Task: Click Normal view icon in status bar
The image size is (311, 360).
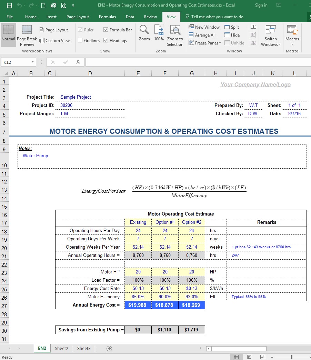Action: click(236, 357)
